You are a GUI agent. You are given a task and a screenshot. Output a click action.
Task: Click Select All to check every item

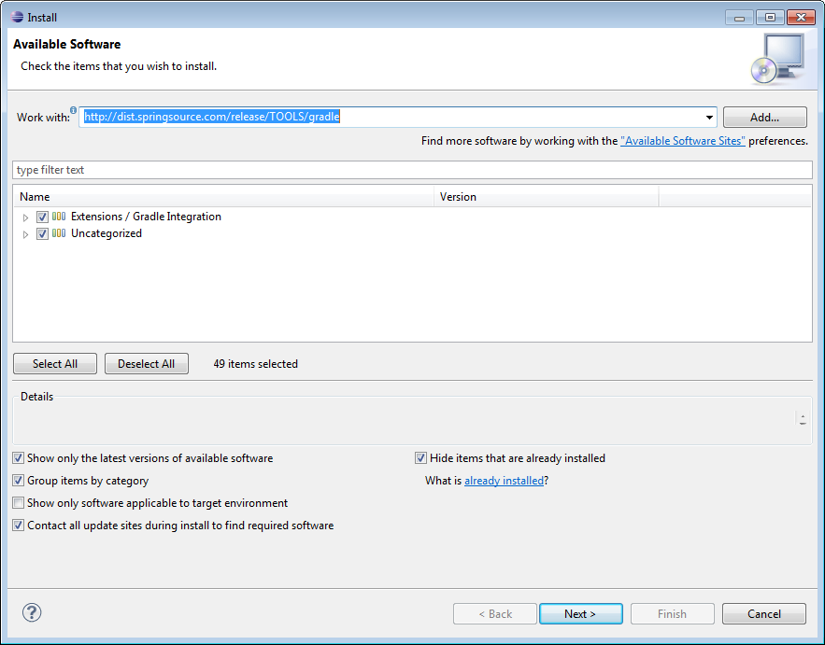coord(54,363)
